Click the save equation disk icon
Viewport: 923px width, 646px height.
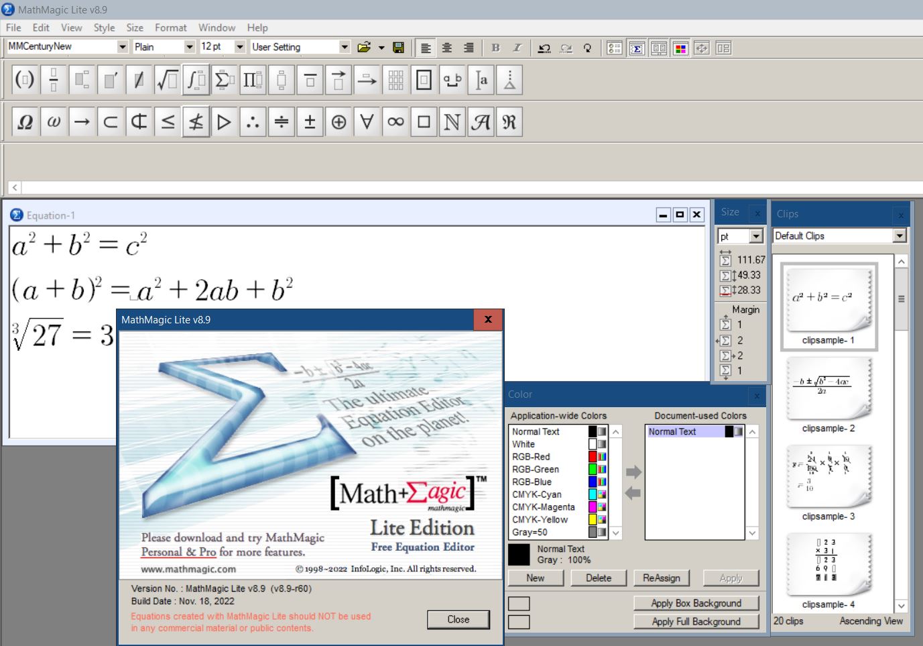(x=398, y=47)
